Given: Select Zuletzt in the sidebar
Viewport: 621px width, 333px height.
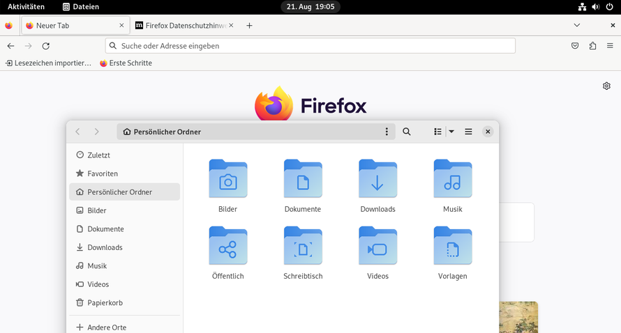Looking at the screenshot, I should (124, 155).
